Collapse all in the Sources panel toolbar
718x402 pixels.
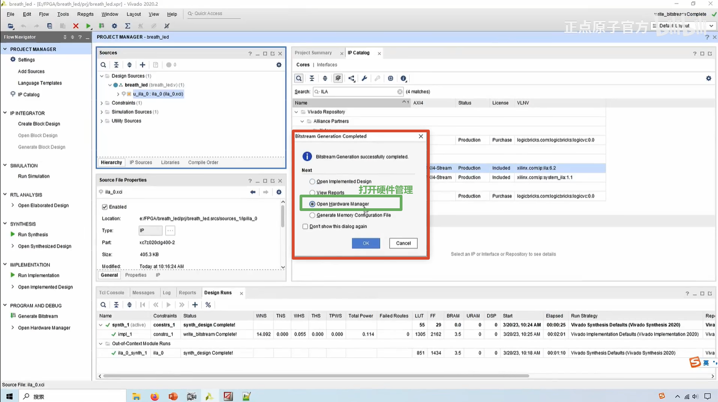click(x=116, y=65)
